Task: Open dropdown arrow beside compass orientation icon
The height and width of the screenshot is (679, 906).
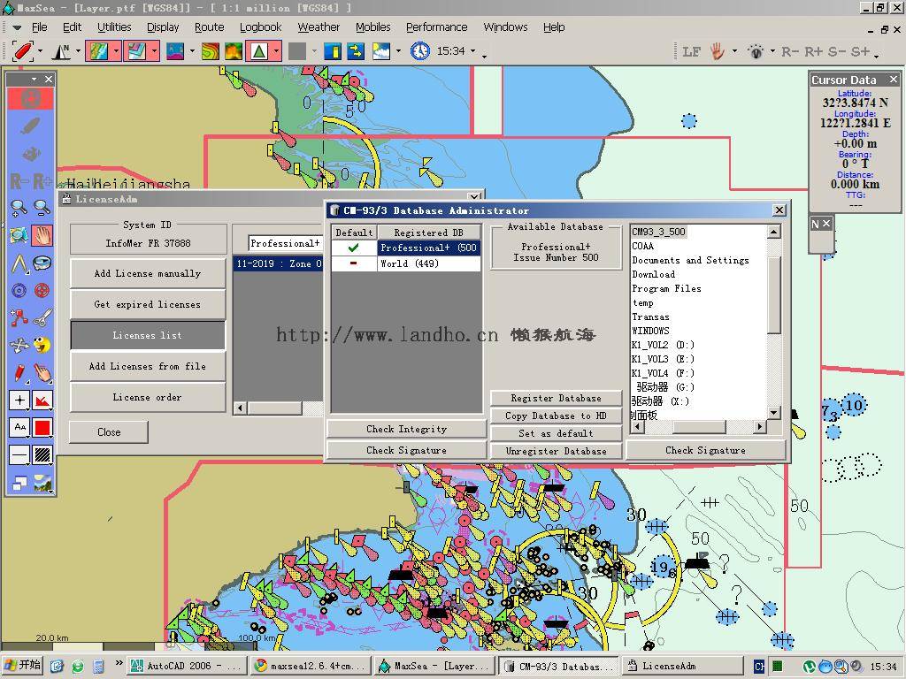Action: click(78, 51)
